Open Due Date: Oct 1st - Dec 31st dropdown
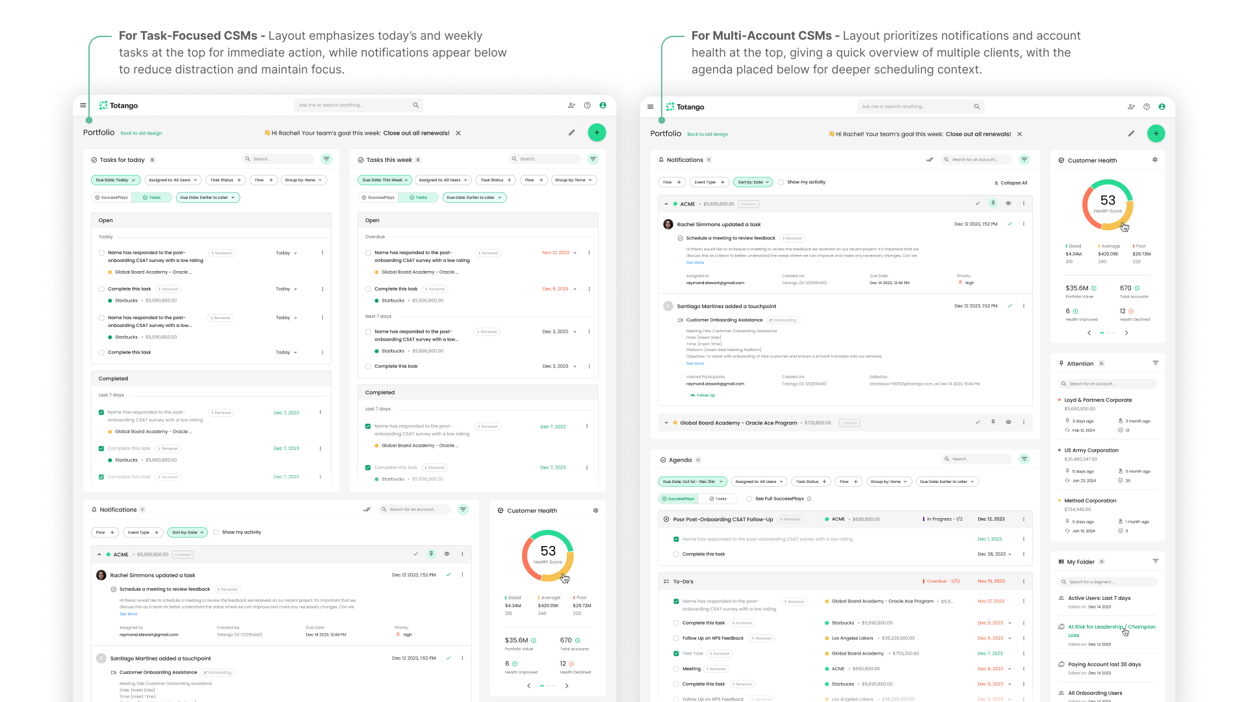This screenshot has height=702, width=1248. click(x=693, y=482)
